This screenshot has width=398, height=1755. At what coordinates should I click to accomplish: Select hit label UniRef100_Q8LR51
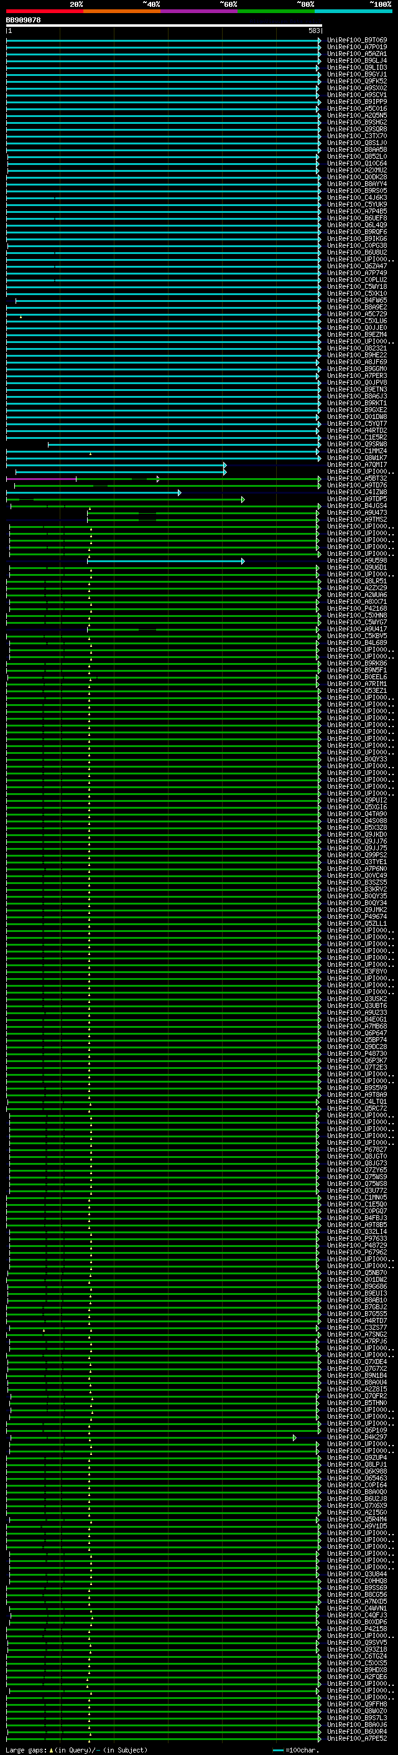[x=357, y=581]
